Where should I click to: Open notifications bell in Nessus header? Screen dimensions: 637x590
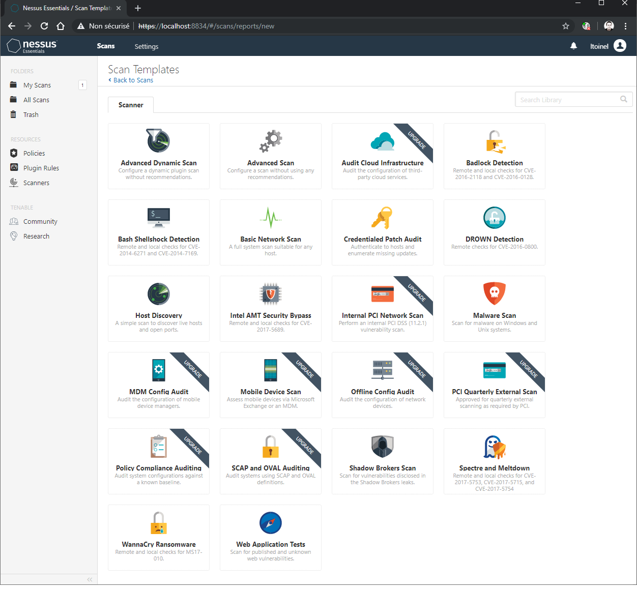point(573,46)
